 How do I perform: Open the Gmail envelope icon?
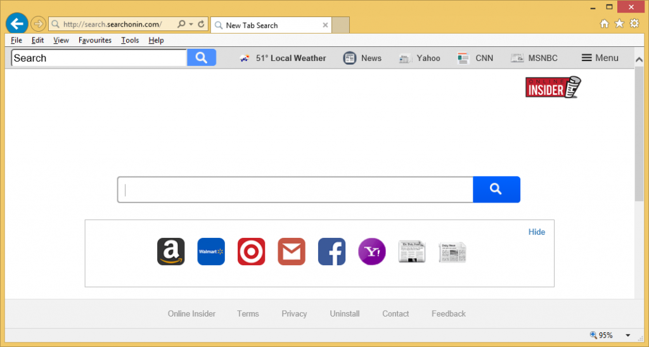[x=292, y=252]
